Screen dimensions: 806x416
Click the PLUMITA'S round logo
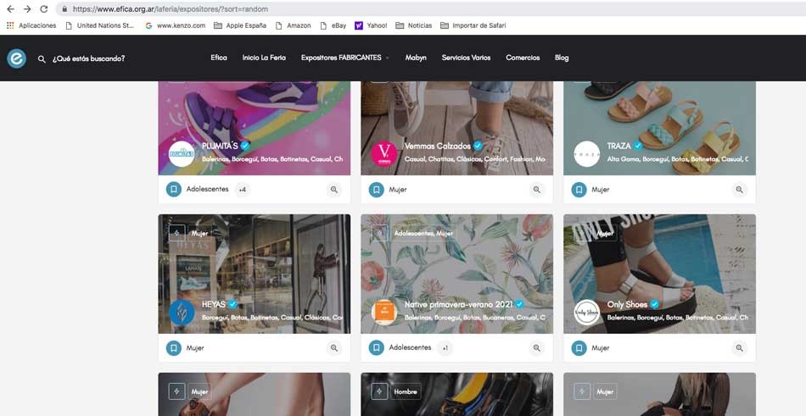point(182,154)
